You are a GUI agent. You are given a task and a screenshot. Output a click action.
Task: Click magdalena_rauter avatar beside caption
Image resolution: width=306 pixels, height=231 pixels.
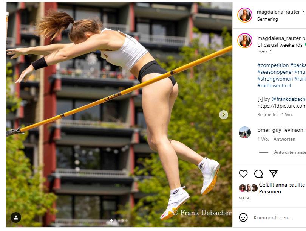(245, 41)
